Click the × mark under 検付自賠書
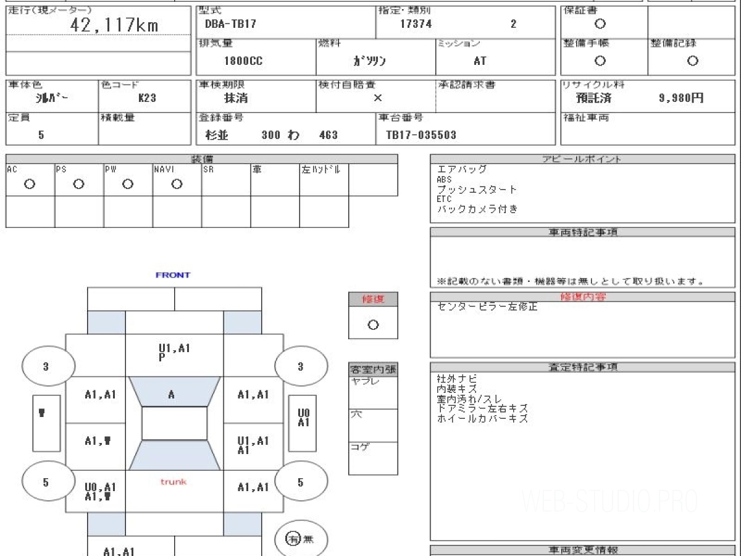The image size is (741, 556). click(377, 98)
